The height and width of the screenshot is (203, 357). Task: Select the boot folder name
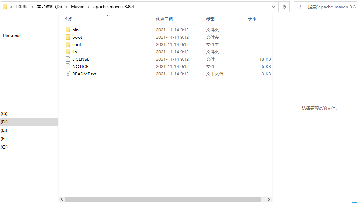tap(77, 37)
